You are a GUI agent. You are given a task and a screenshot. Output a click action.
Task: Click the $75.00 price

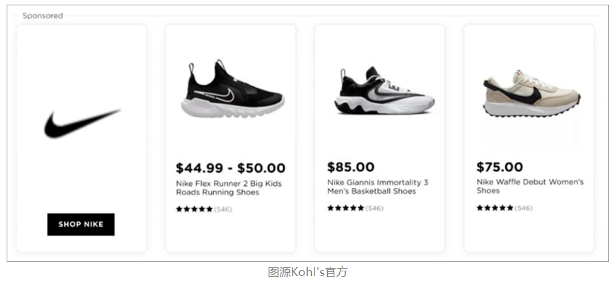500,167
